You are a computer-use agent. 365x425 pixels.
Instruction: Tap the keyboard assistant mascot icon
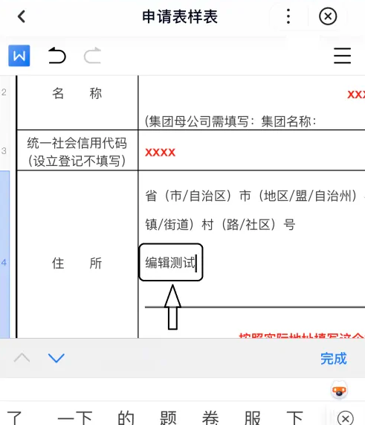[339, 390]
